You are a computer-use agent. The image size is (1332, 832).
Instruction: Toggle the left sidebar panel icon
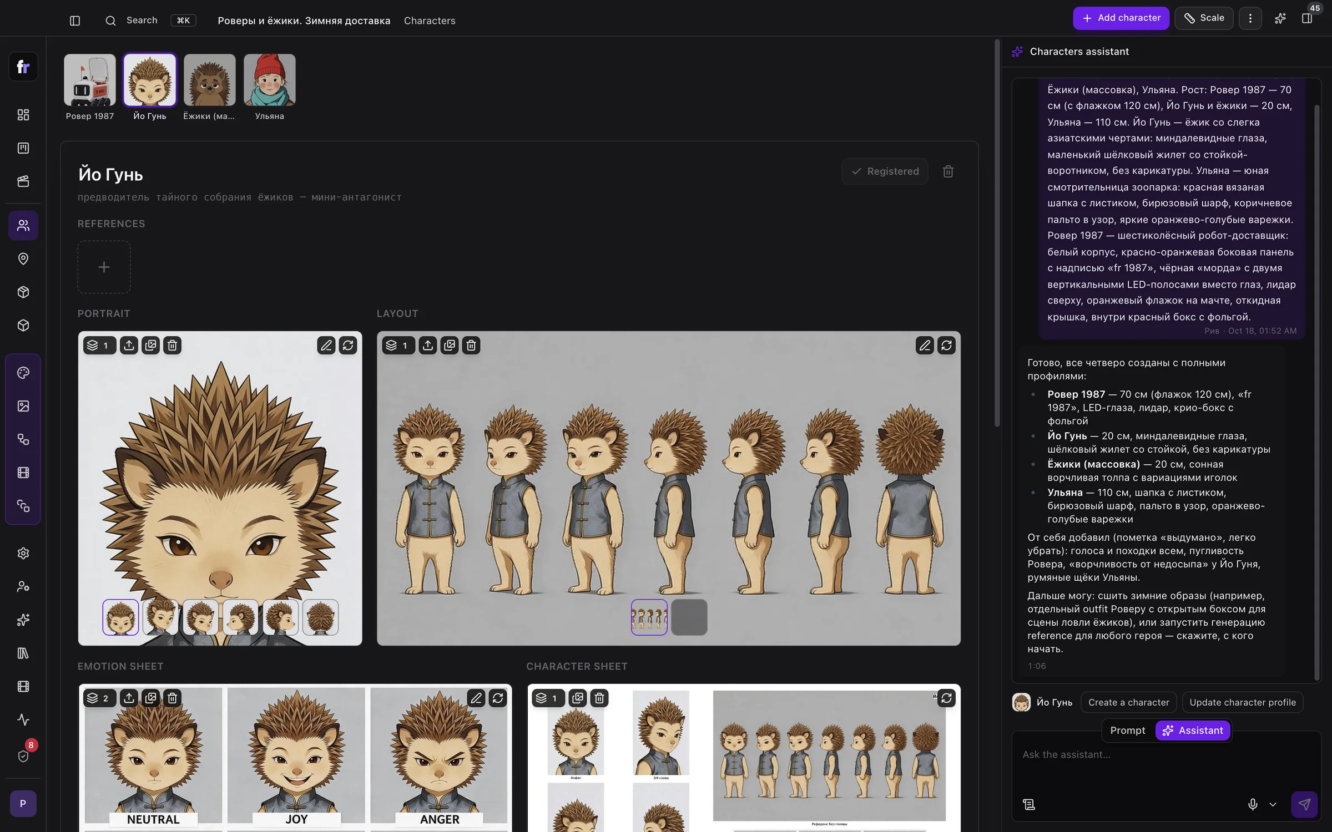click(x=75, y=21)
